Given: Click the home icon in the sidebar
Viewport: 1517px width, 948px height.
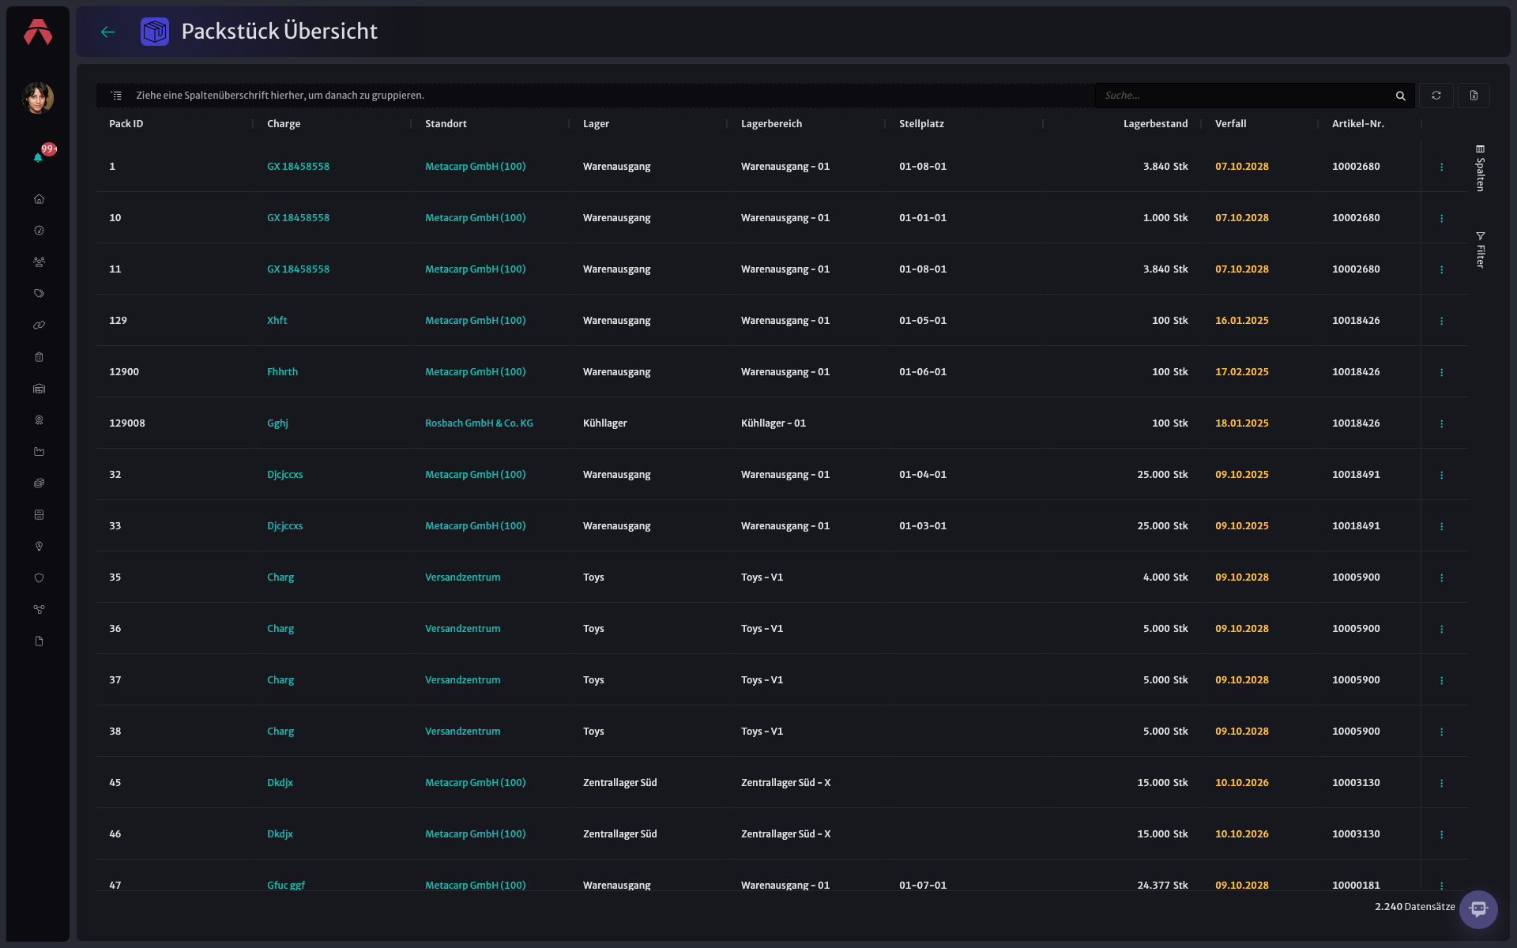Looking at the screenshot, I should click(39, 199).
